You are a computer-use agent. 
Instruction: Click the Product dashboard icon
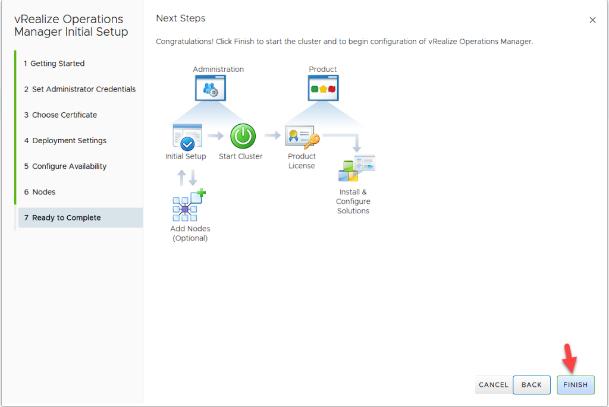click(x=323, y=88)
